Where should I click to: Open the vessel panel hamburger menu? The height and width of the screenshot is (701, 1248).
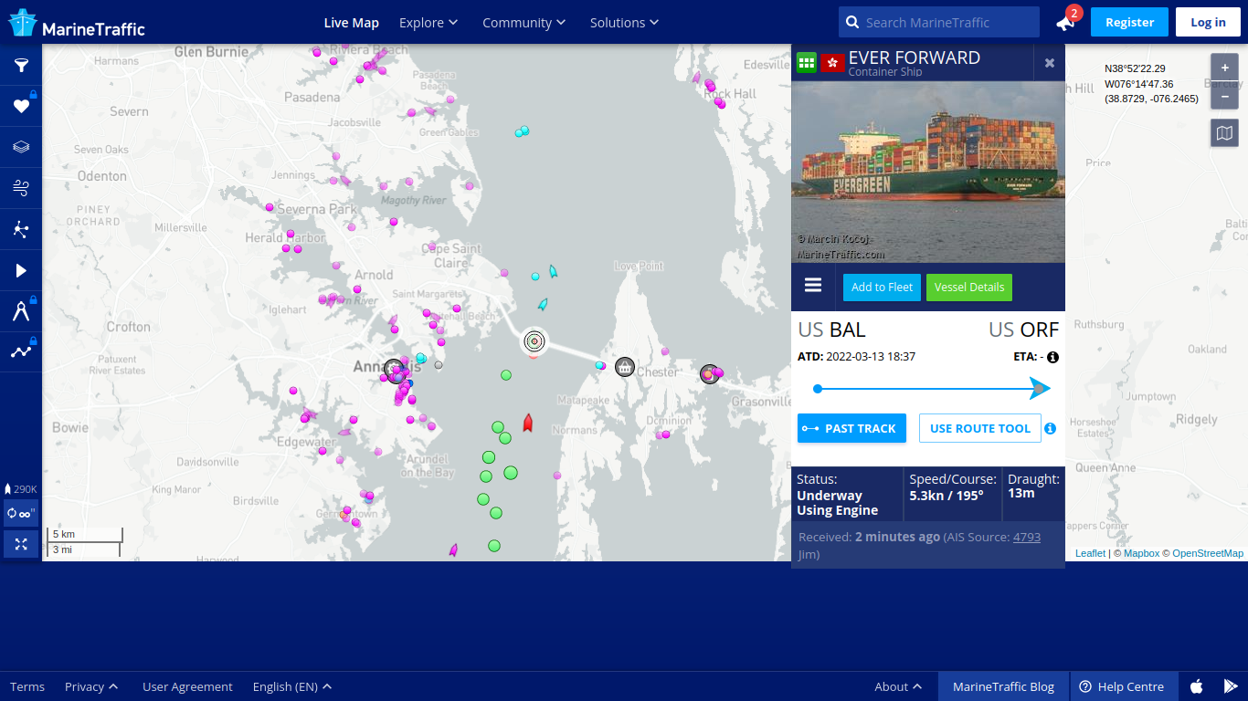[813, 286]
